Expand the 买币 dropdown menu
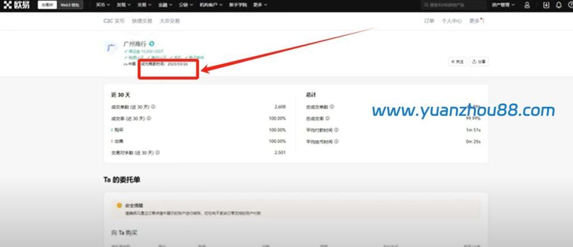Screen dimensions: 573x247 tap(103, 5)
